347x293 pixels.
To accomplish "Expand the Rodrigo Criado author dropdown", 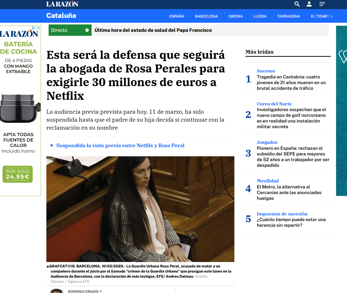I will pos(101,291).
